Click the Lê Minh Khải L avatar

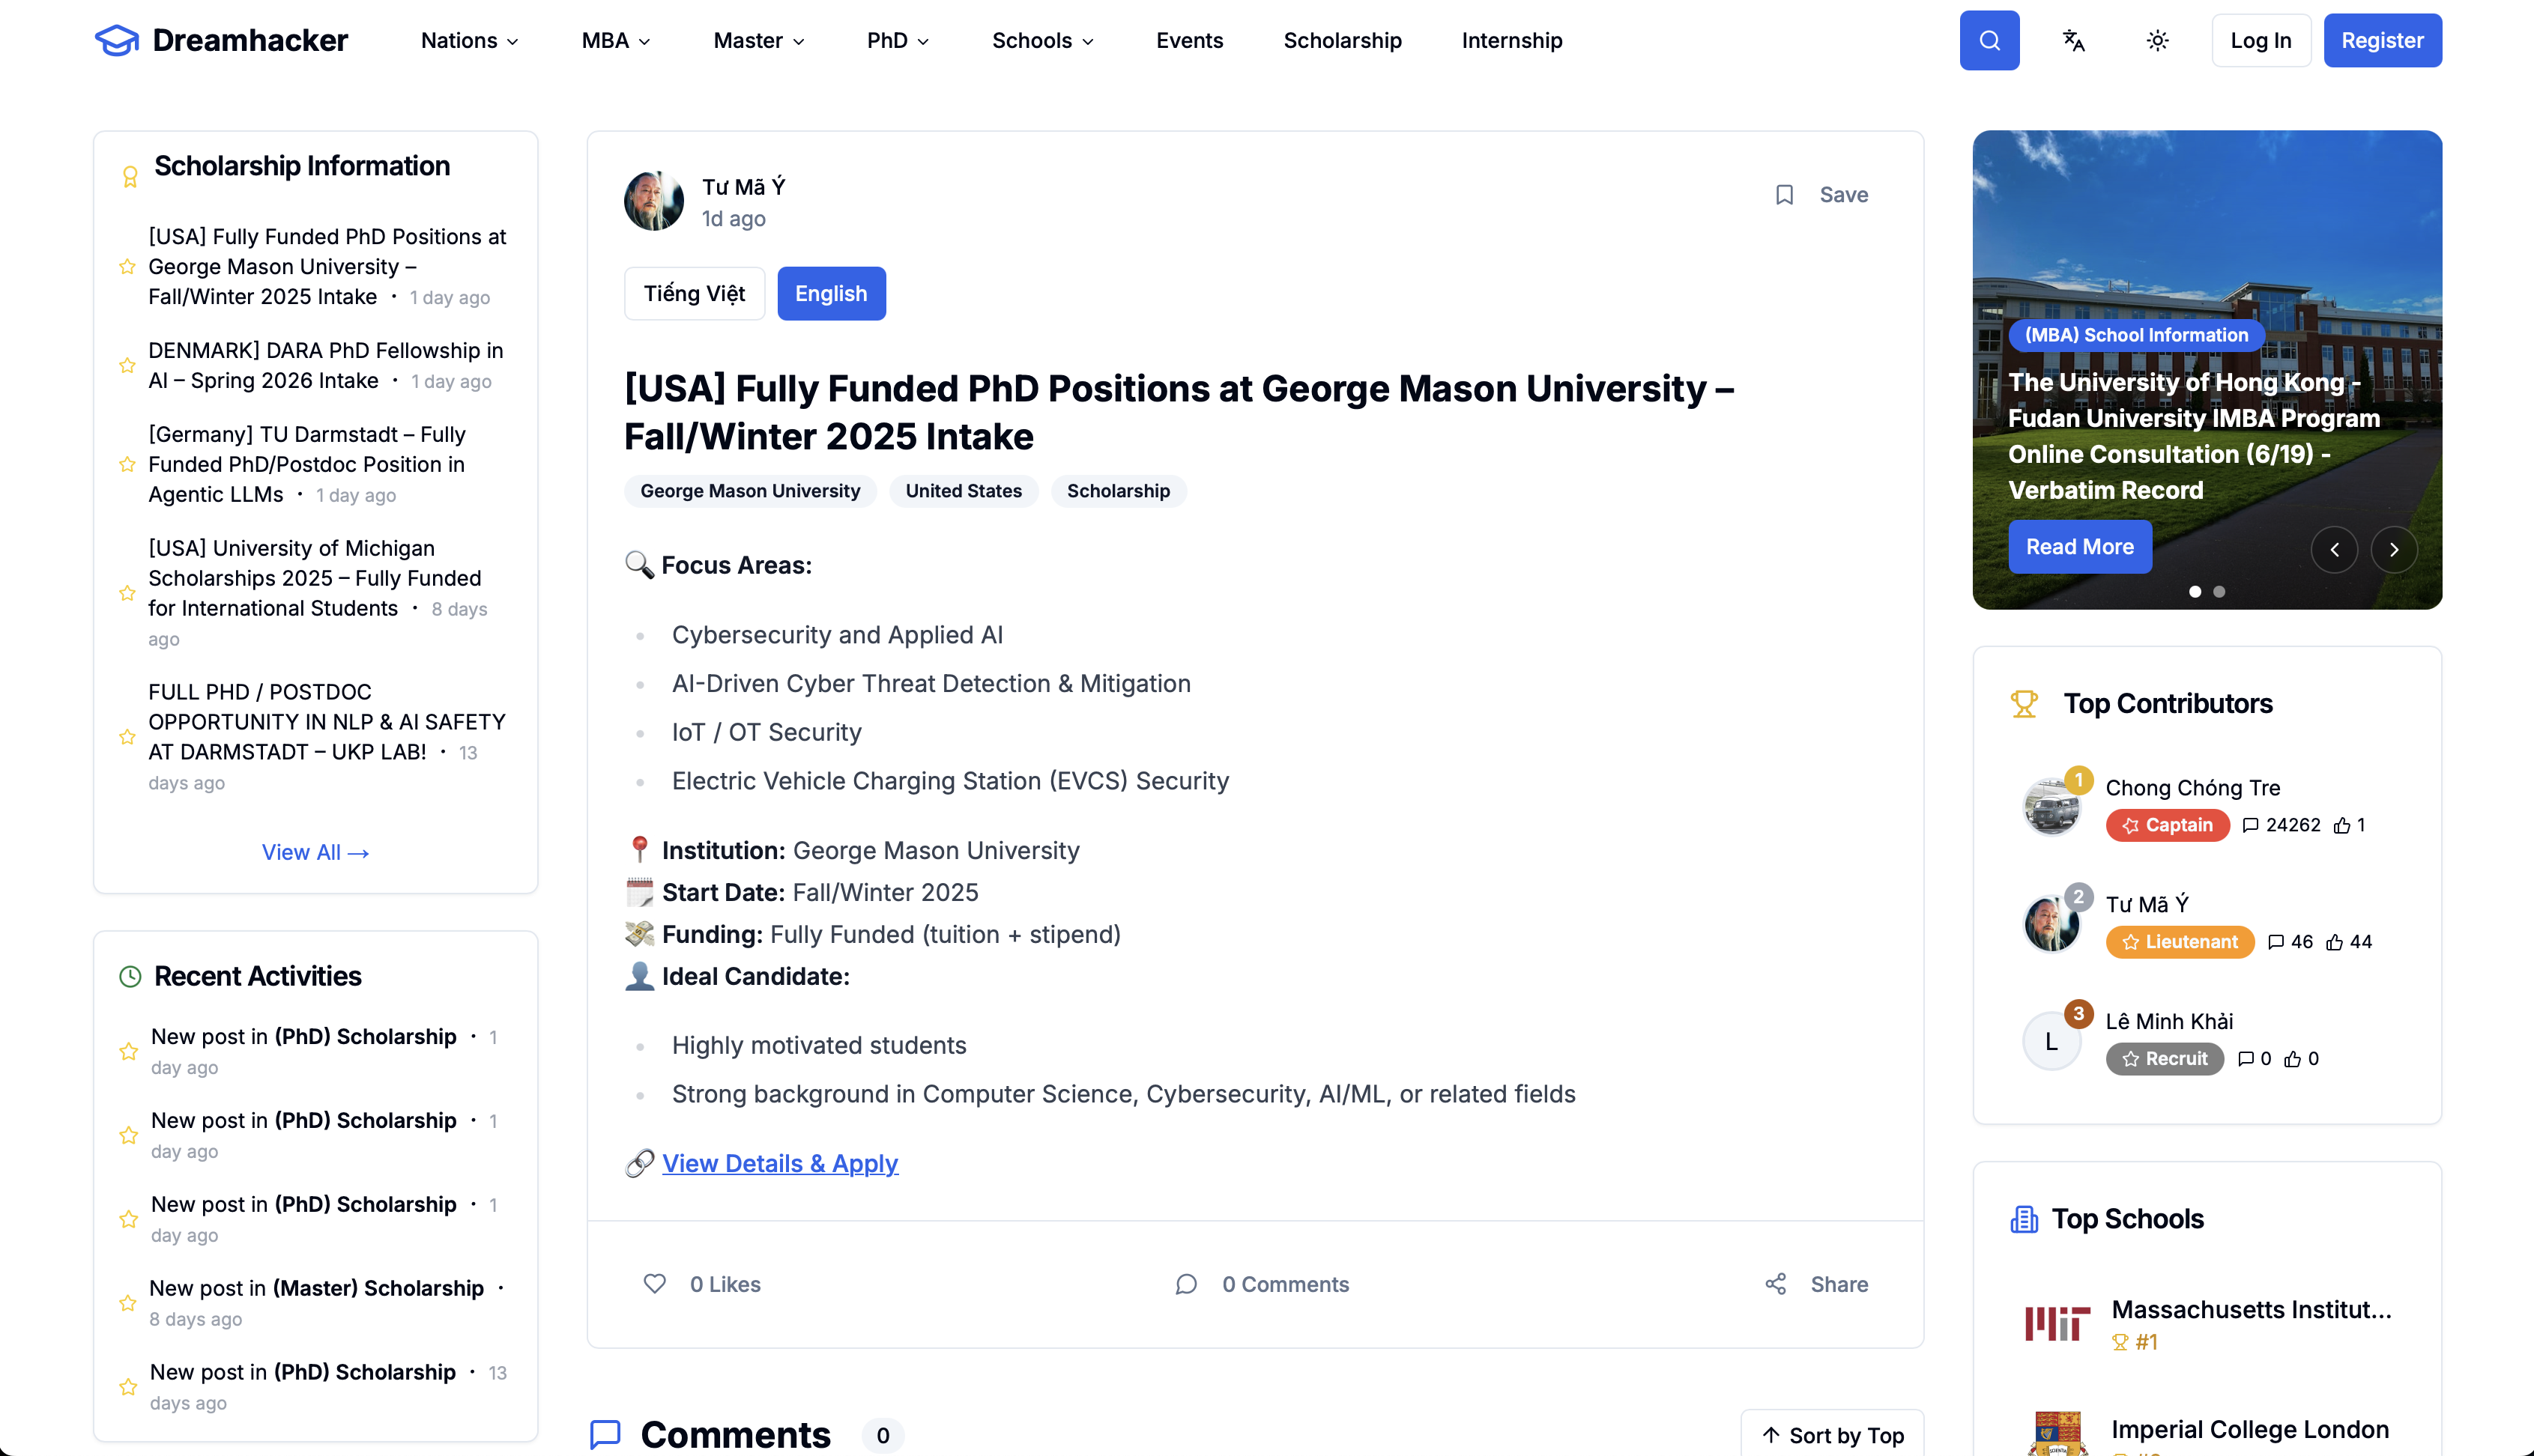(x=2051, y=1041)
